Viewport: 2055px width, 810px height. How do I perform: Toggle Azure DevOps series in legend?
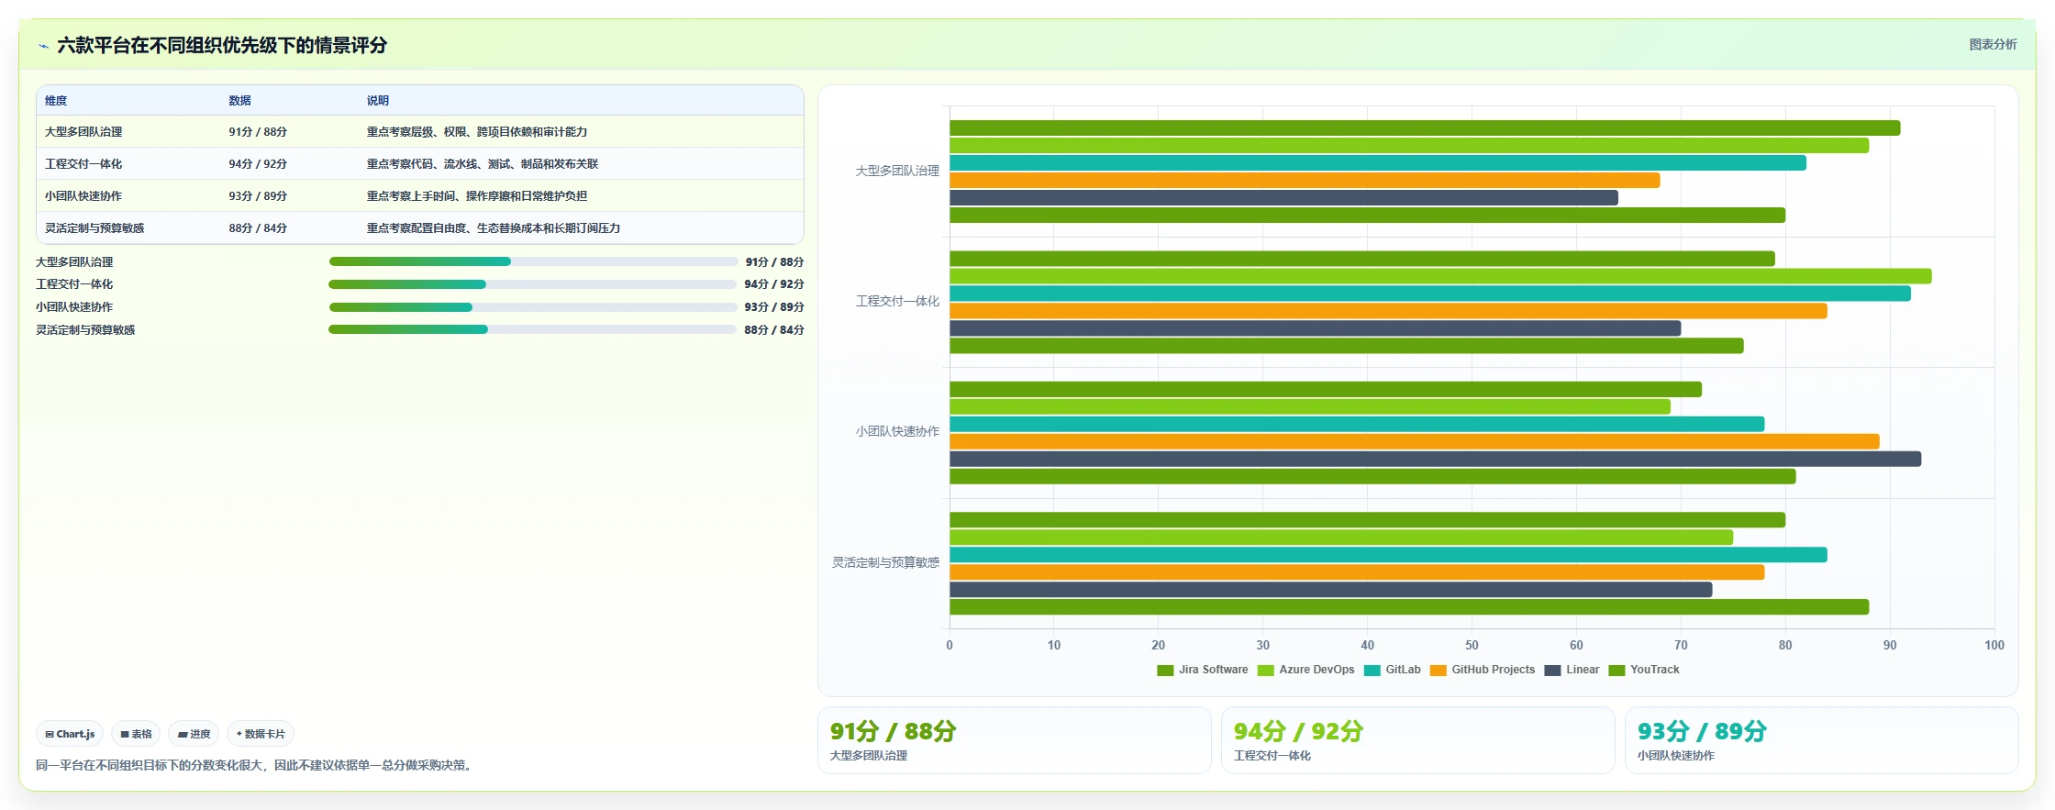1305,670
